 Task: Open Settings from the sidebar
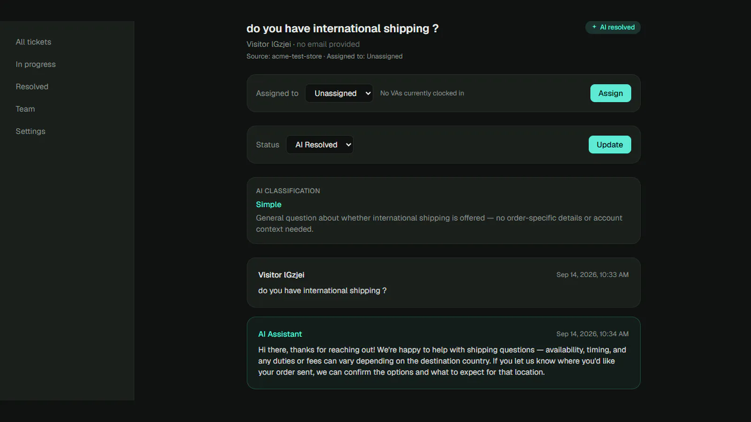(31, 131)
